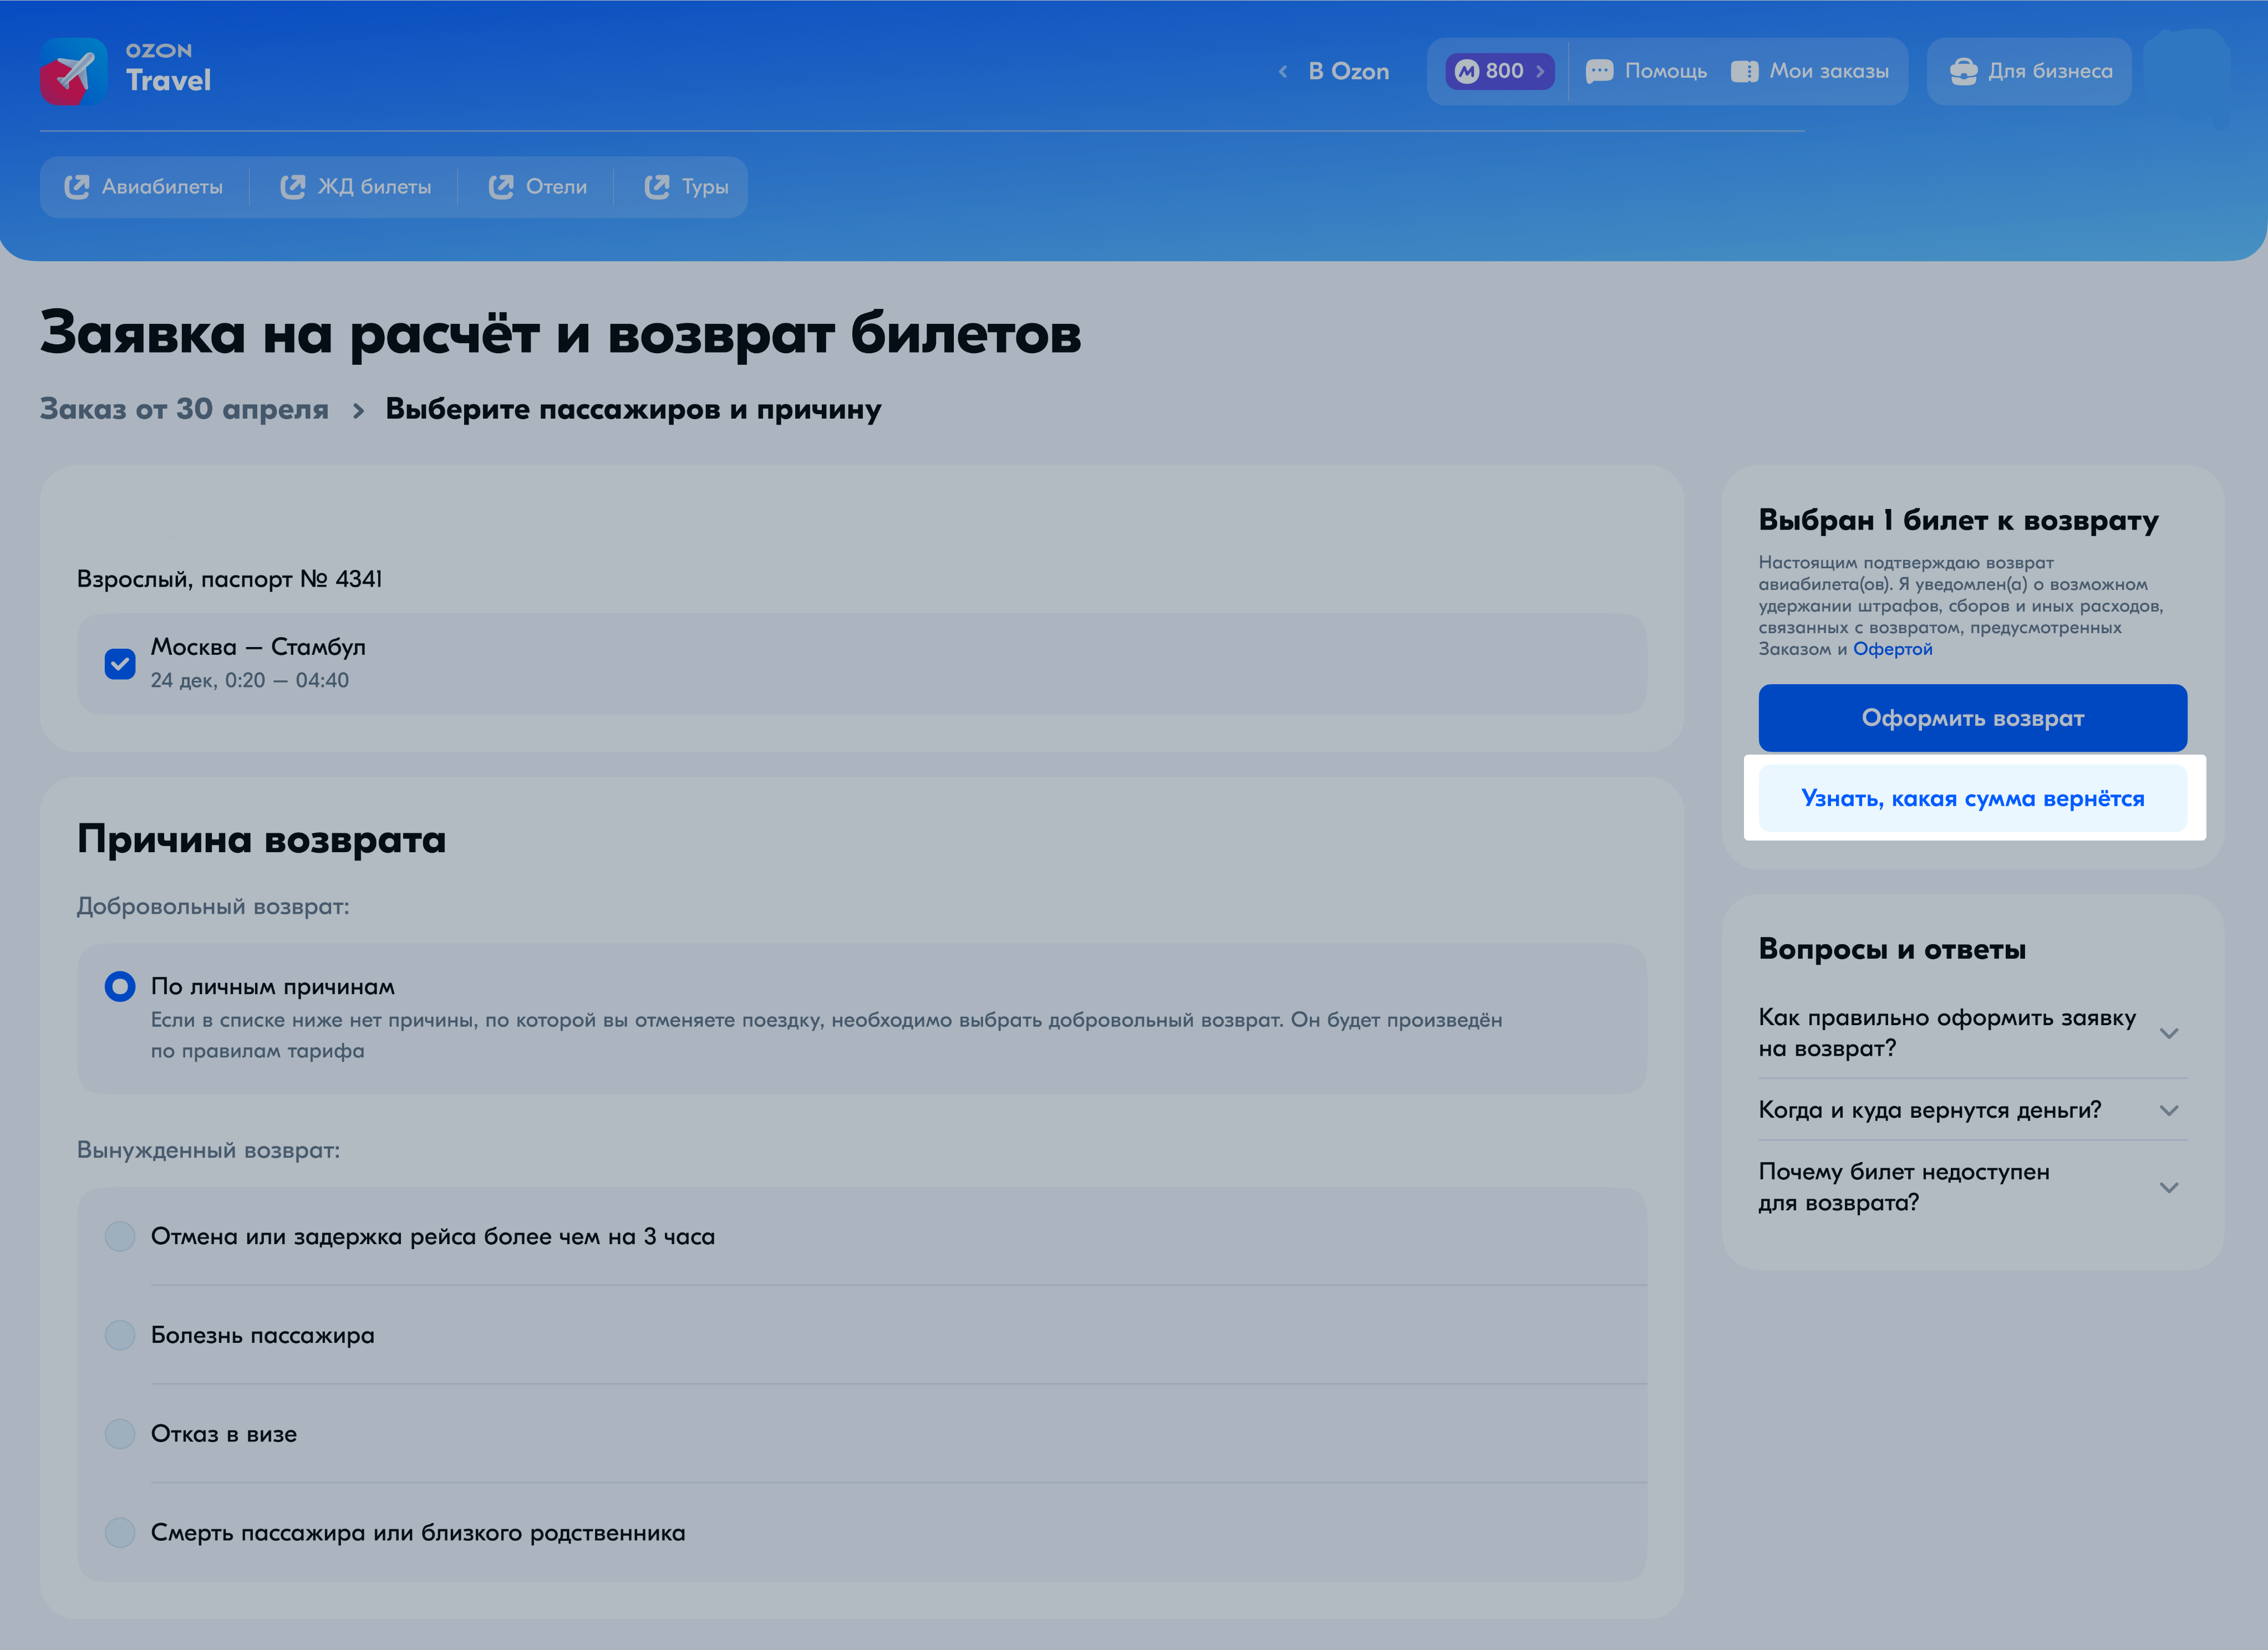Click the В Ozon link
The height and width of the screenshot is (1650, 2268).
pyautogui.click(x=1349, y=71)
